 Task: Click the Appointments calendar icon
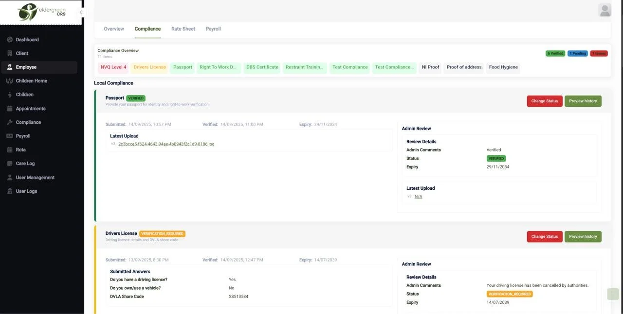point(10,109)
